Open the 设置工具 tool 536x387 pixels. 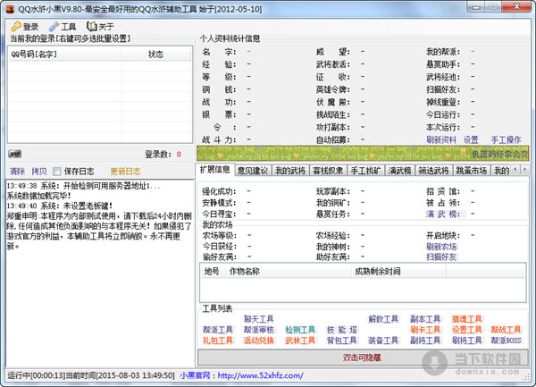467,330
